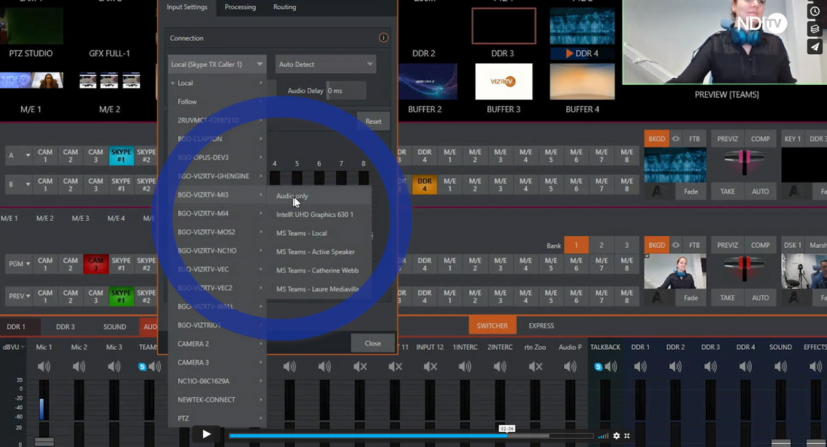Mute the Mic 1 audio channel
827x447 pixels.
click(x=44, y=366)
